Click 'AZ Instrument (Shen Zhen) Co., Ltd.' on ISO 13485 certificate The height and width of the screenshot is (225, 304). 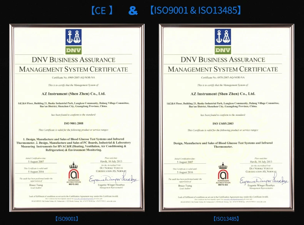coord(223,94)
